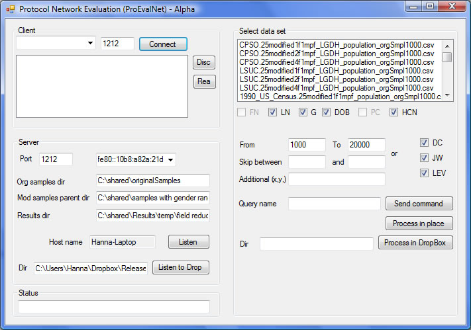
Task: Uncheck the DOB checkbox
Action: [326, 112]
